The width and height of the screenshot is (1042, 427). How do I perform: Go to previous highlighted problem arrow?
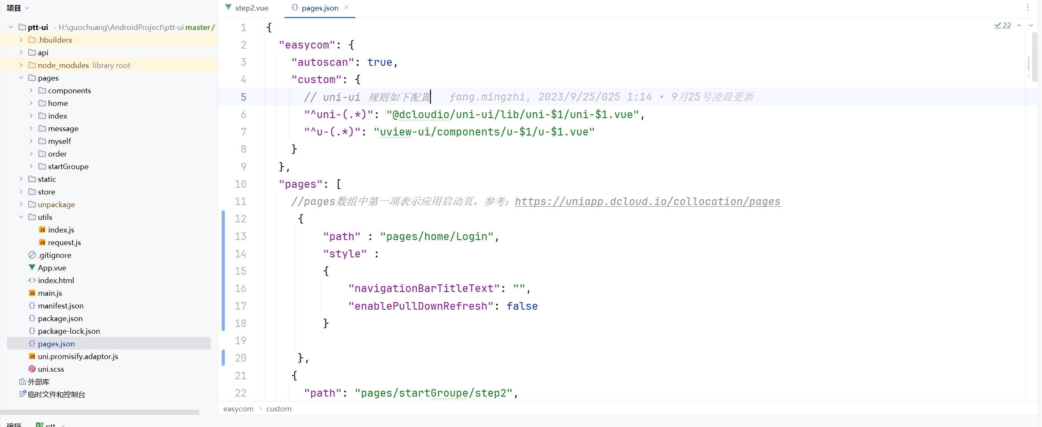pos(1019,26)
